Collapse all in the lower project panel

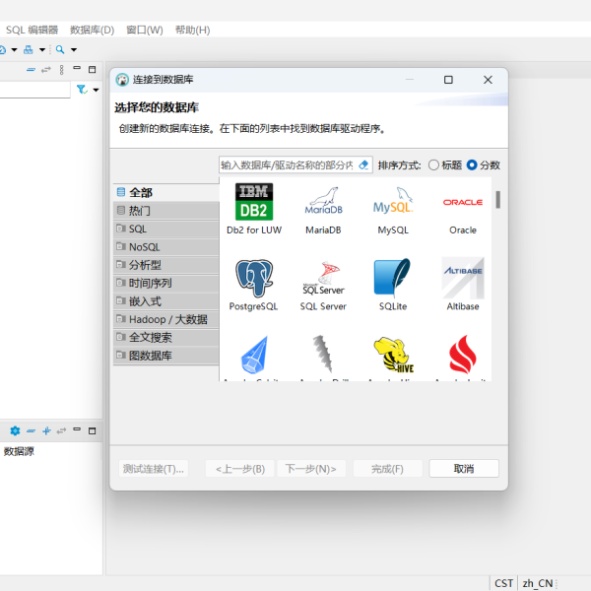pyautogui.click(x=31, y=430)
